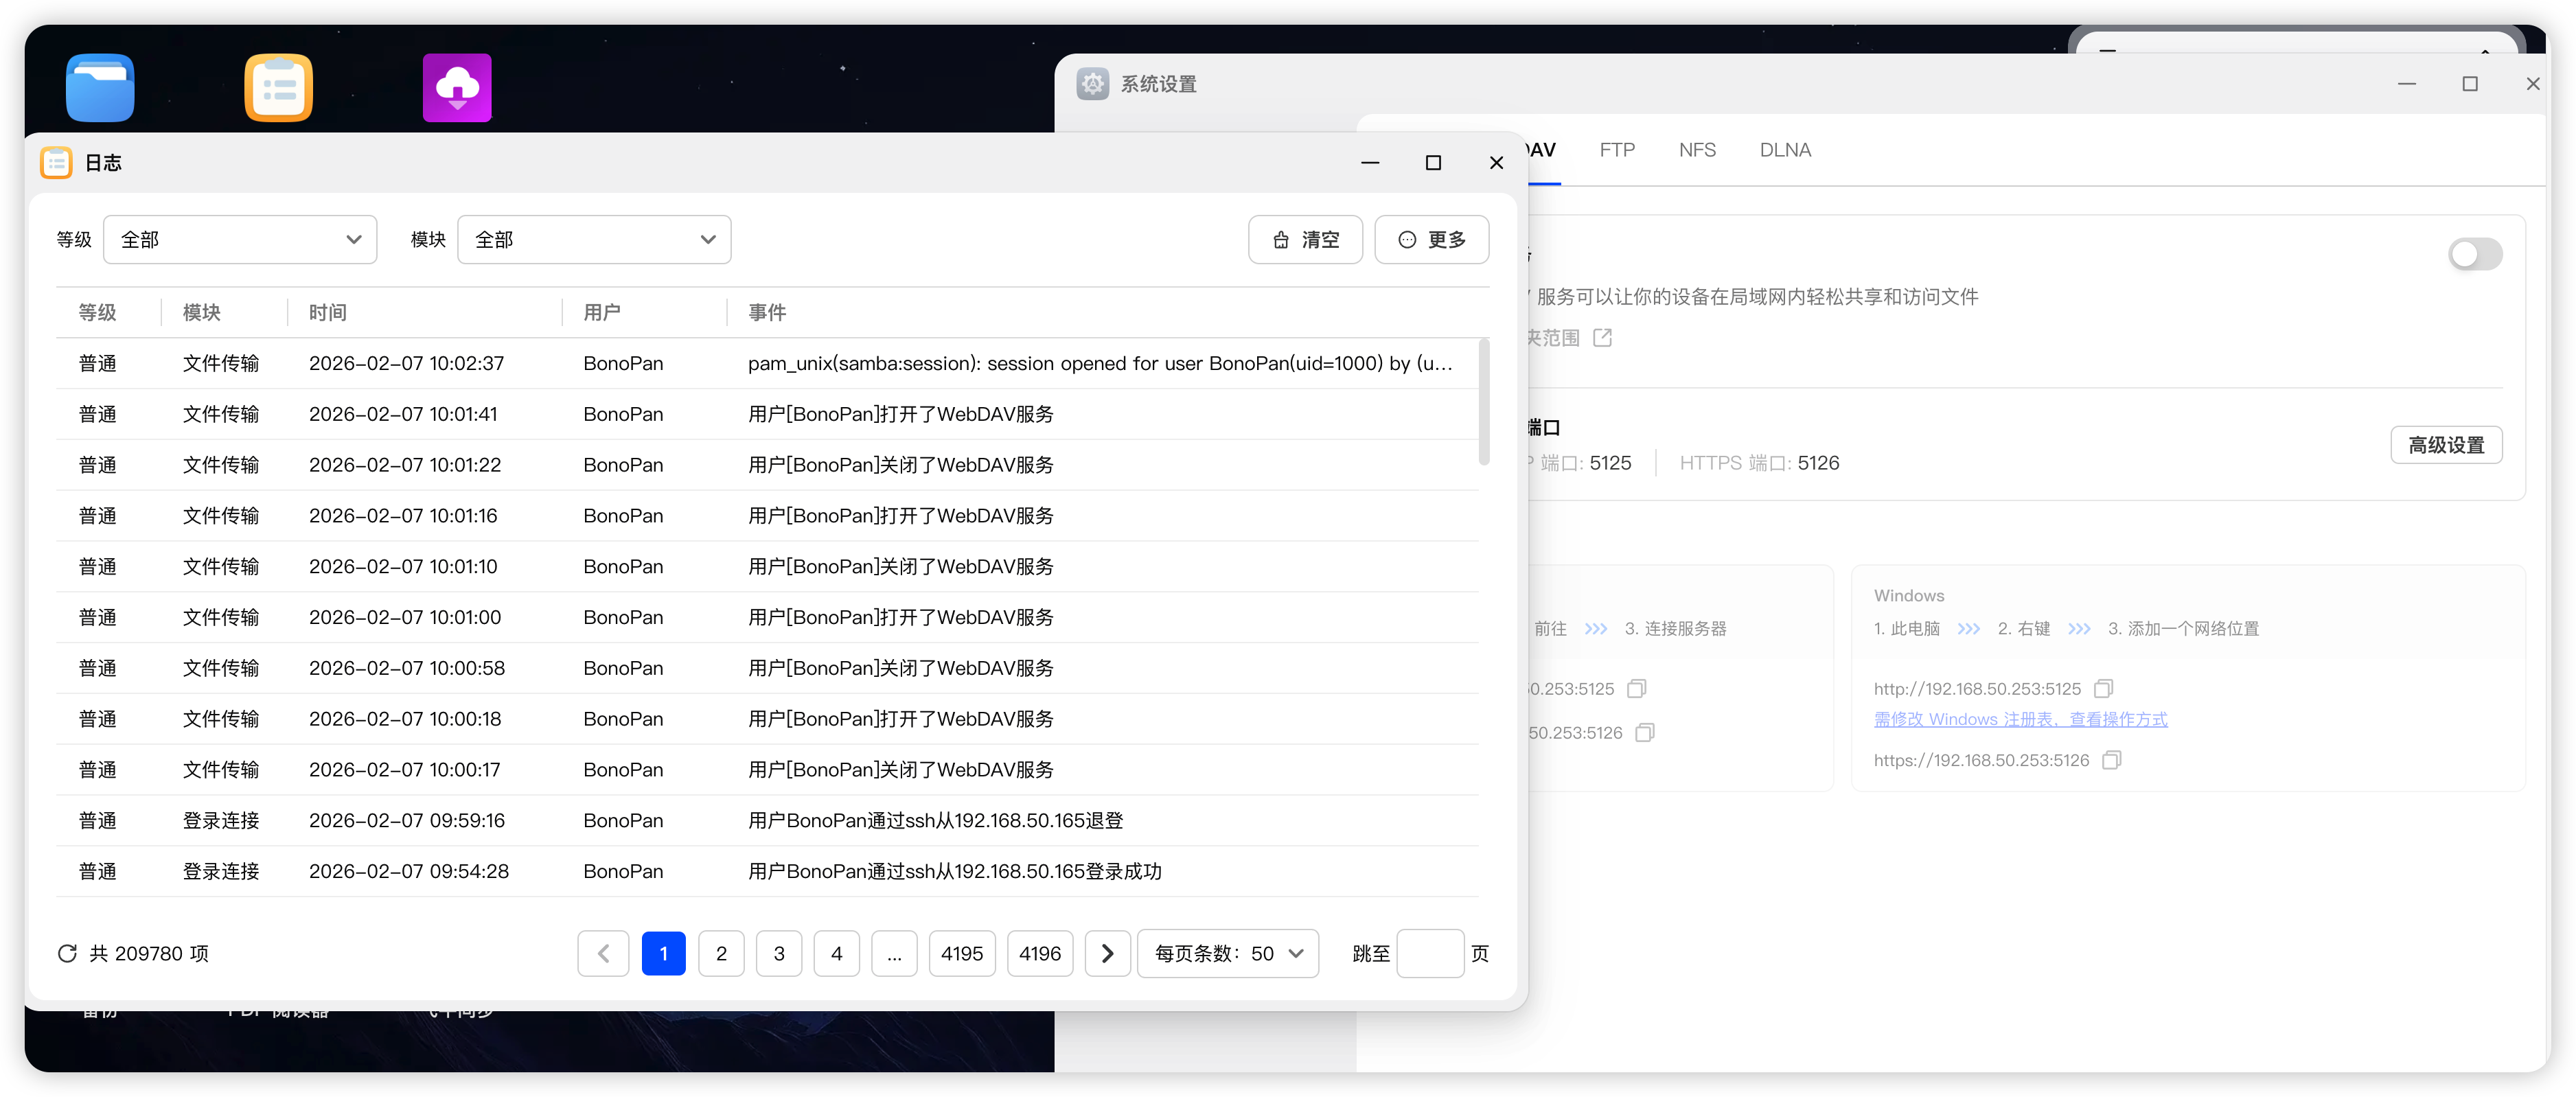Click the refresh icon beside total count
The image size is (2576, 1097).
(67, 953)
